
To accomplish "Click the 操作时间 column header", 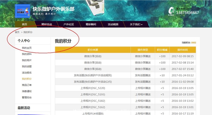I will [183, 50].
